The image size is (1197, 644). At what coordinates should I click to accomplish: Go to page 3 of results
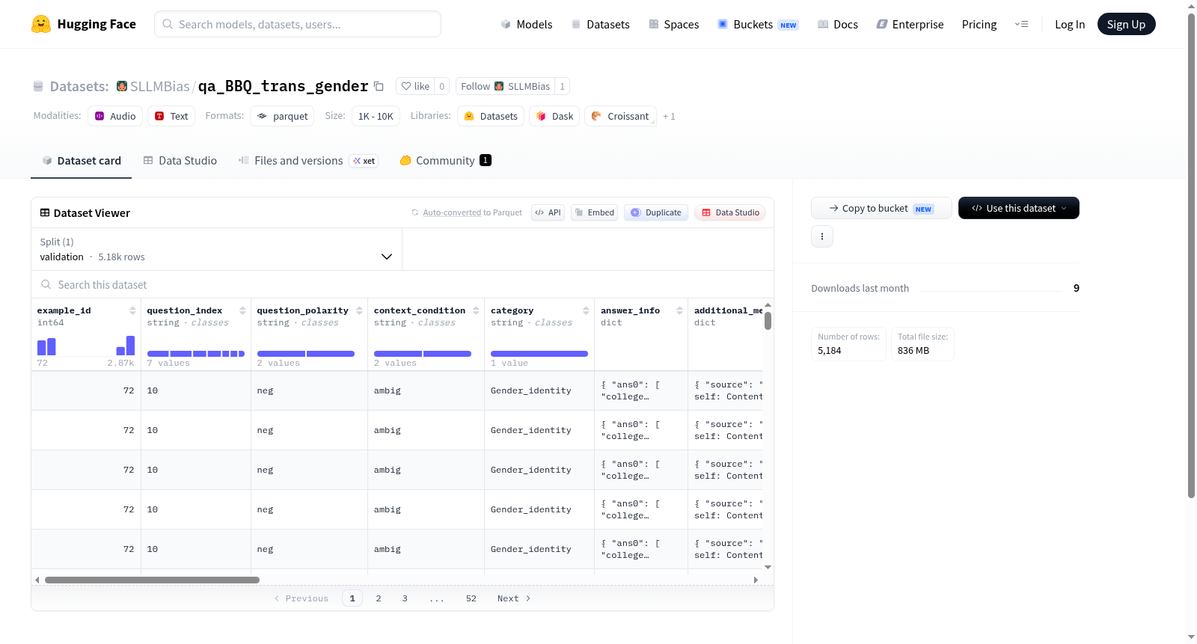[x=405, y=598]
